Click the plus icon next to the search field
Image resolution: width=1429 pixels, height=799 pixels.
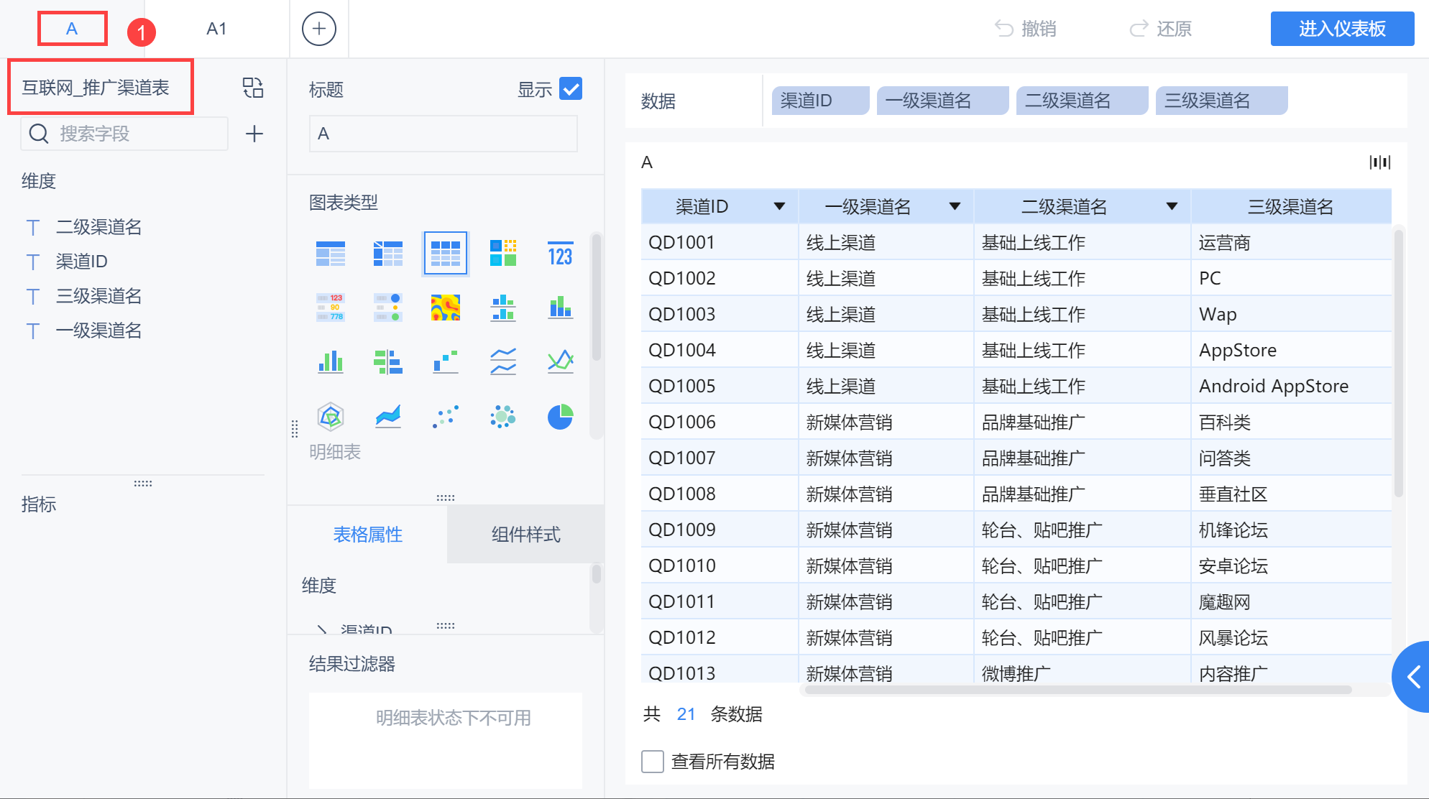coord(254,134)
